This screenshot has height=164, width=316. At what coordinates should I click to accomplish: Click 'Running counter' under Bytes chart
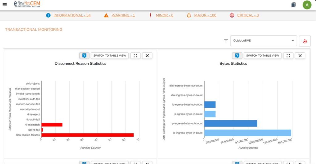click(248, 148)
